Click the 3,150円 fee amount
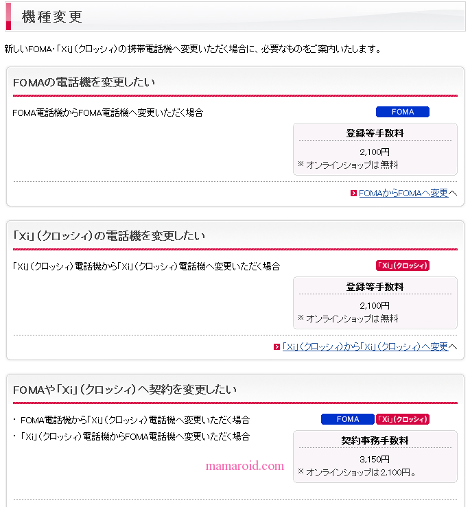This screenshot has height=507, width=470. [375, 459]
